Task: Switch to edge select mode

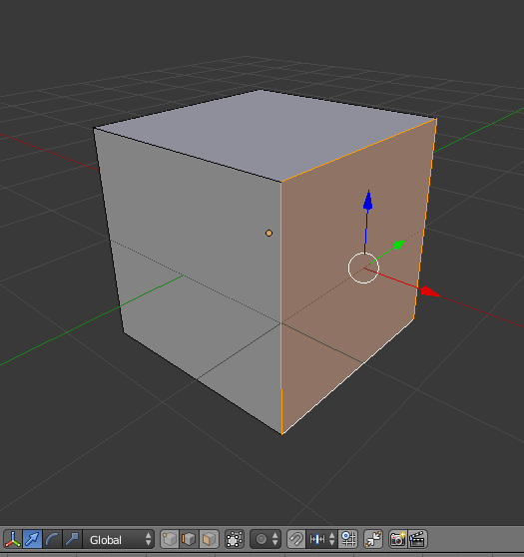Action: (x=189, y=539)
